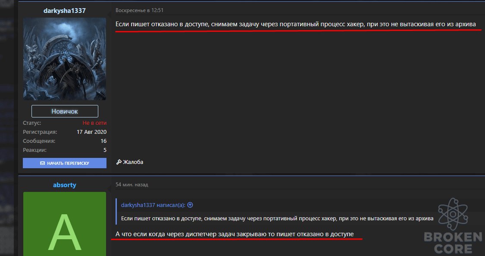Click the Статус: label
Screen dimensions: 485x256
coord(32,123)
